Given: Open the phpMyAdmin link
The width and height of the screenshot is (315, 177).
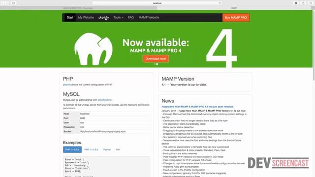Looking at the screenshot, I should (105, 100).
